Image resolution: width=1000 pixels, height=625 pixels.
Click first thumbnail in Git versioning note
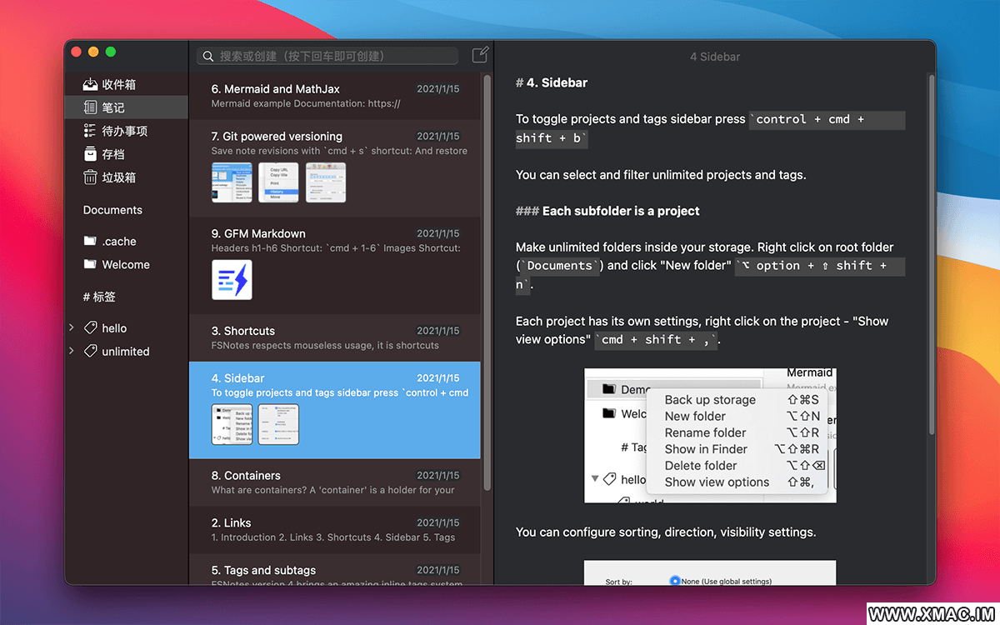[232, 182]
